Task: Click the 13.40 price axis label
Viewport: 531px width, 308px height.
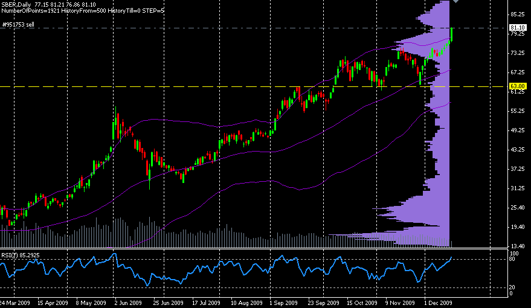Action: click(x=517, y=246)
